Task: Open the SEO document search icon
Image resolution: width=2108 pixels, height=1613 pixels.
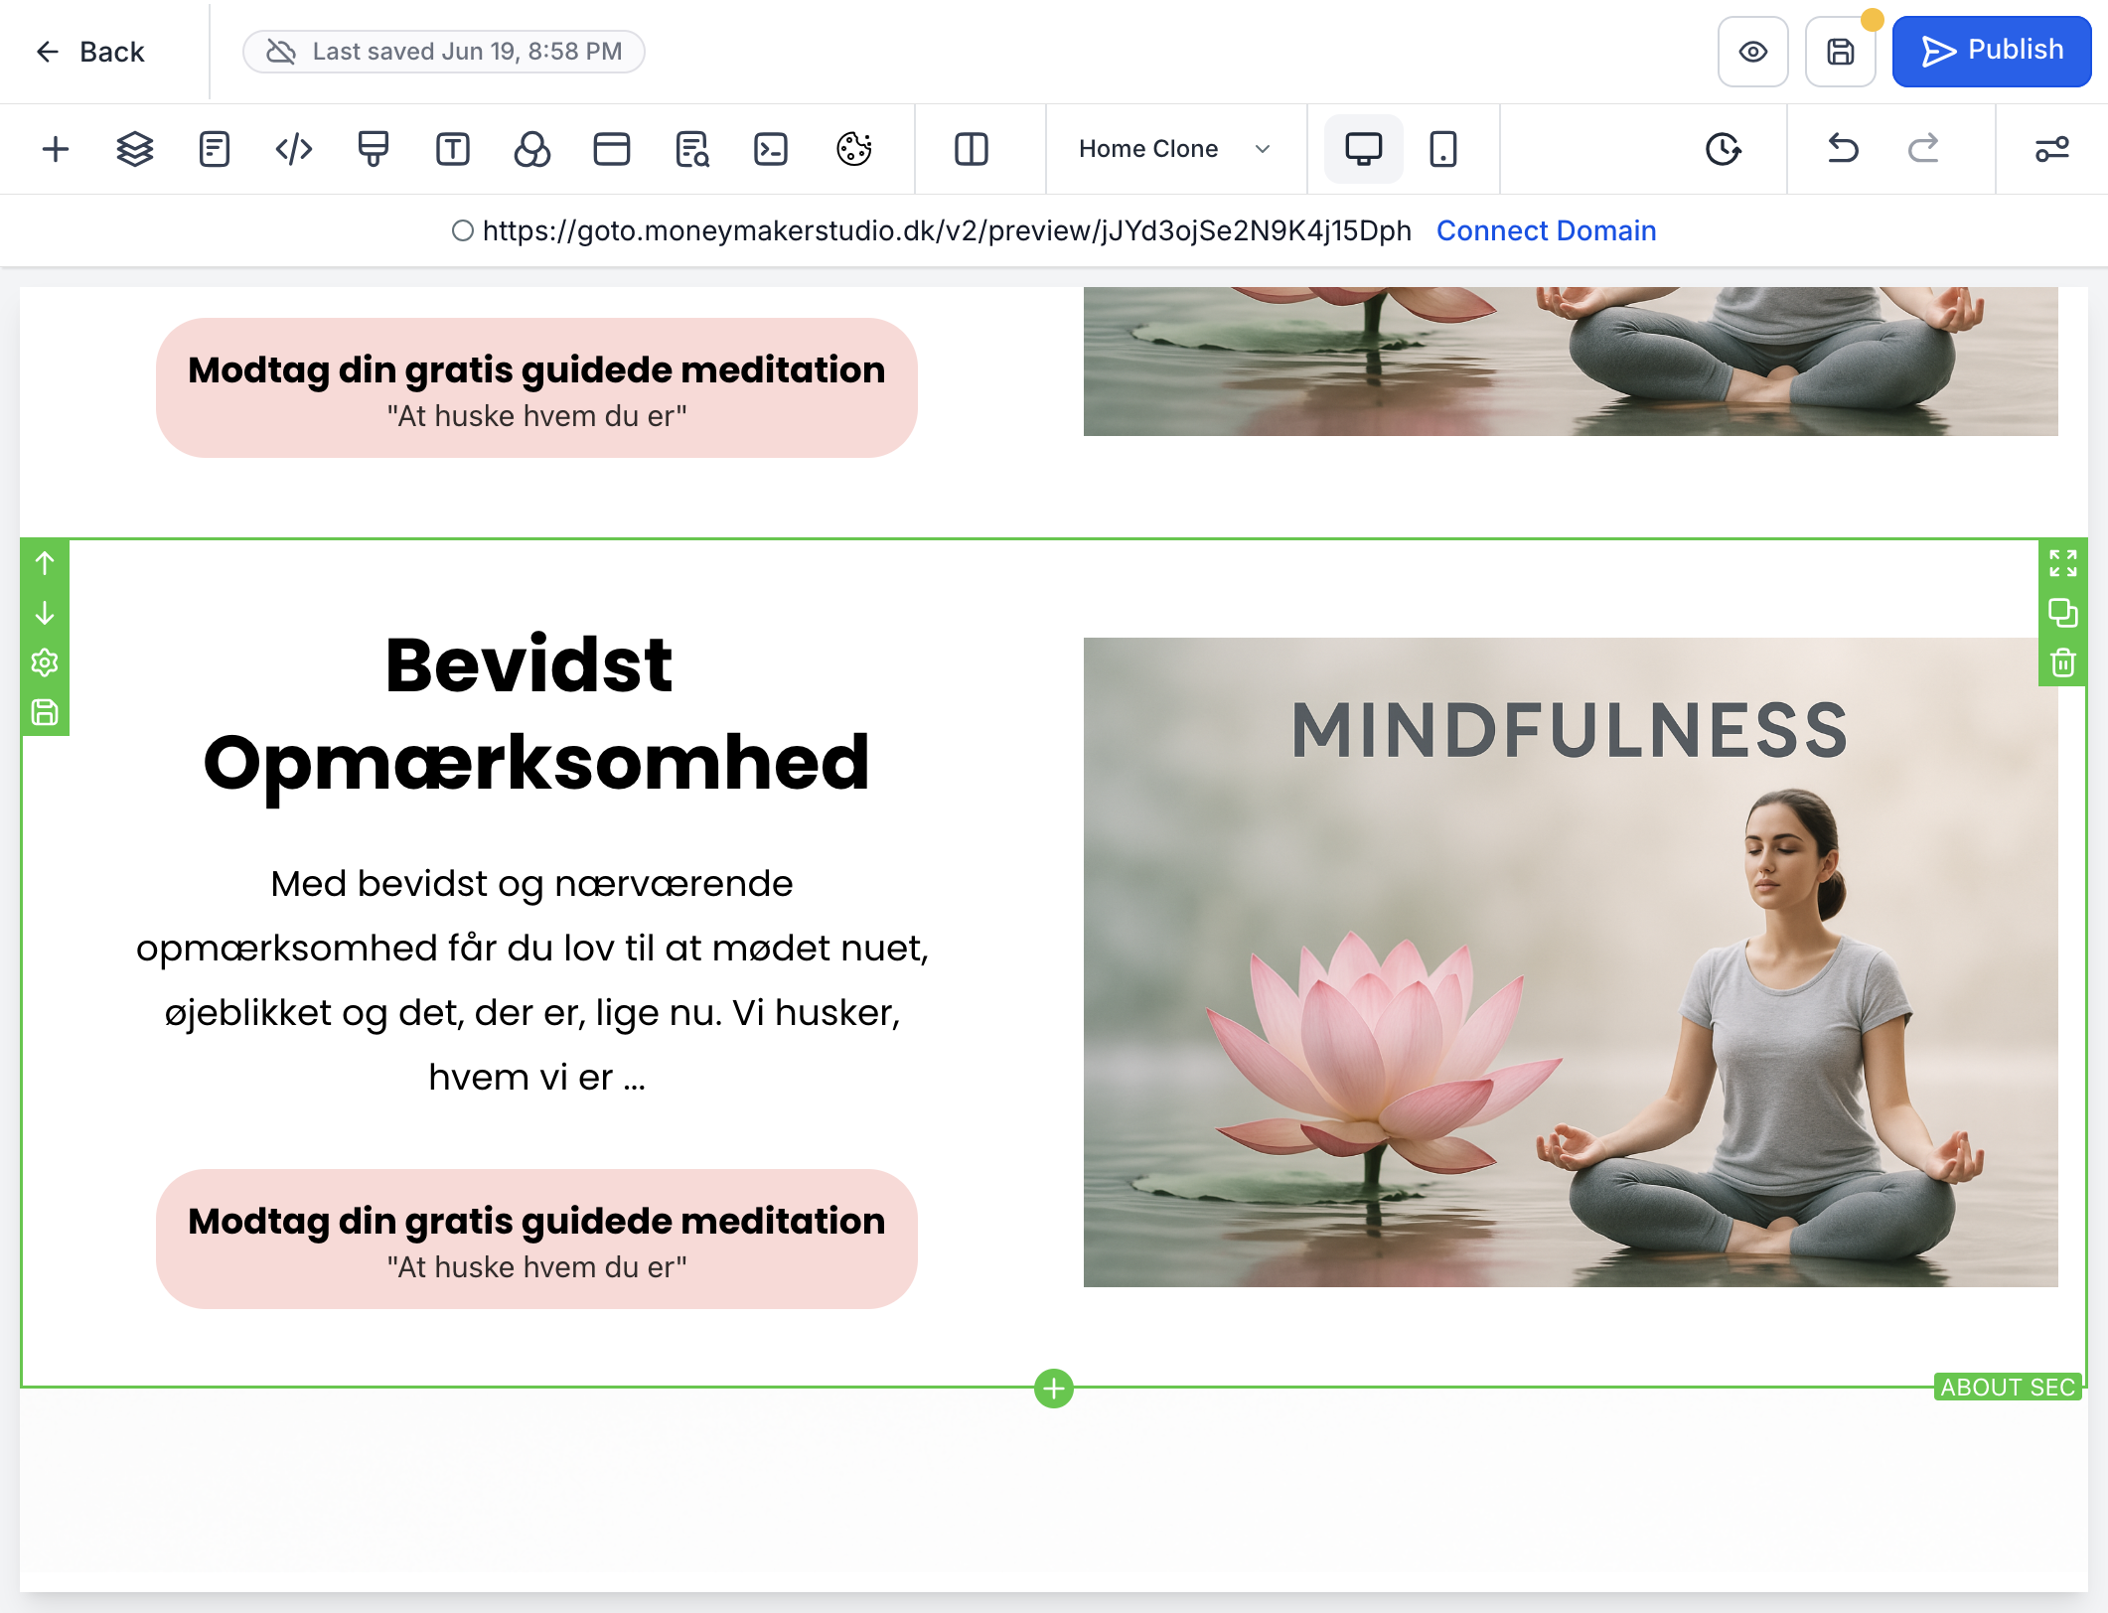Action: 692,149
